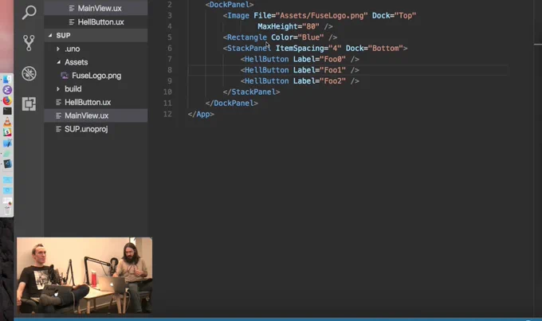
Task: Click the closing StackPanel tag
Action: [x=251, y=92]
